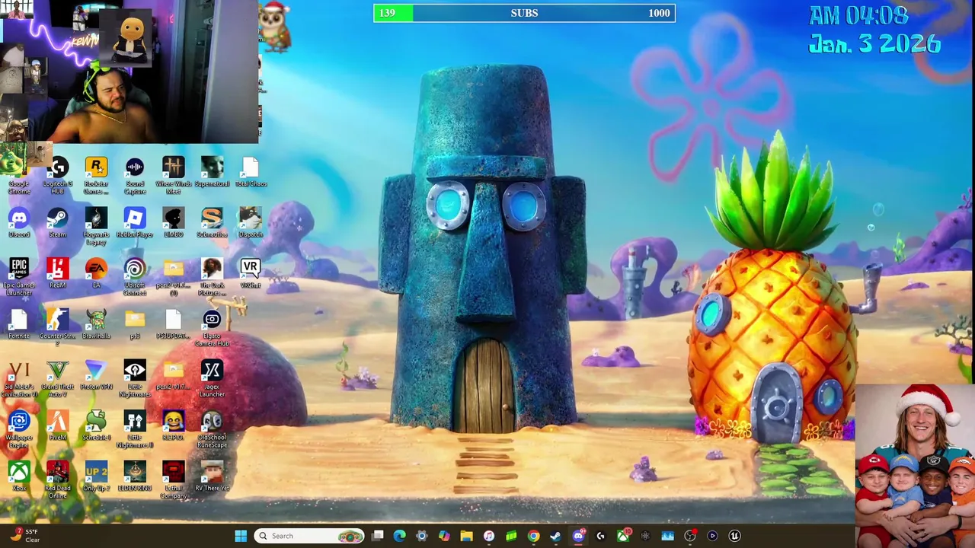Switch to Discord with 9+ badge on taskbar
The width and height of the screenshot is (975, 548).
point(578,536)
